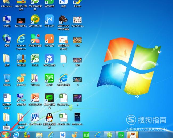The height and width of the screenshot is (138, 173).
Task: Select the 宽带连接 desktop shortcut
Action: (x=21, y=99)
